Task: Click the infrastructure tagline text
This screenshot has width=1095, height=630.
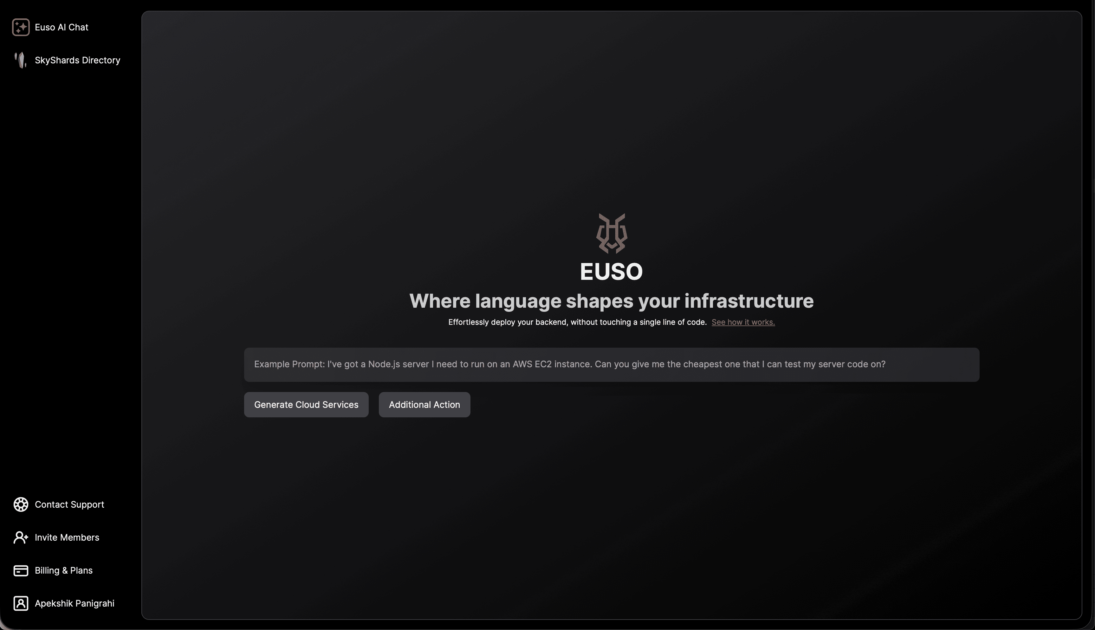Action: pyautogui.click(x=611, y=301)
